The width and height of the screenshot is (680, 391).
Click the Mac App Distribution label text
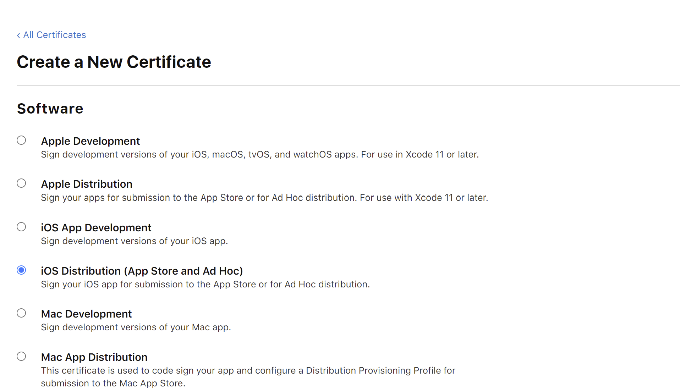click(94, 357)
